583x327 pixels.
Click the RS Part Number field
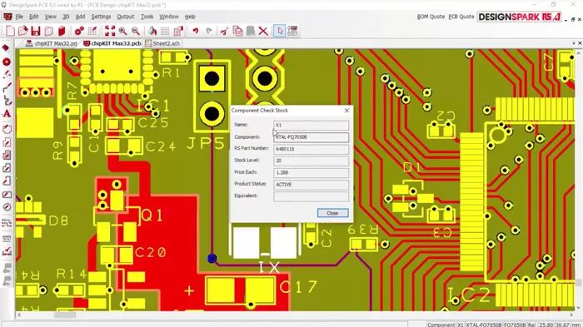(311, 149)
